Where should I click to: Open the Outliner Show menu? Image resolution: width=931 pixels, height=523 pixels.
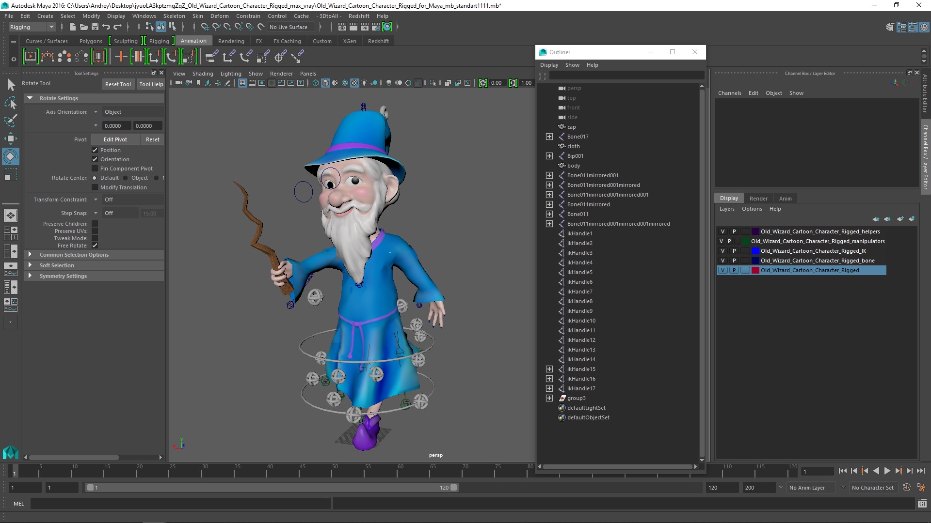(572, 65)
